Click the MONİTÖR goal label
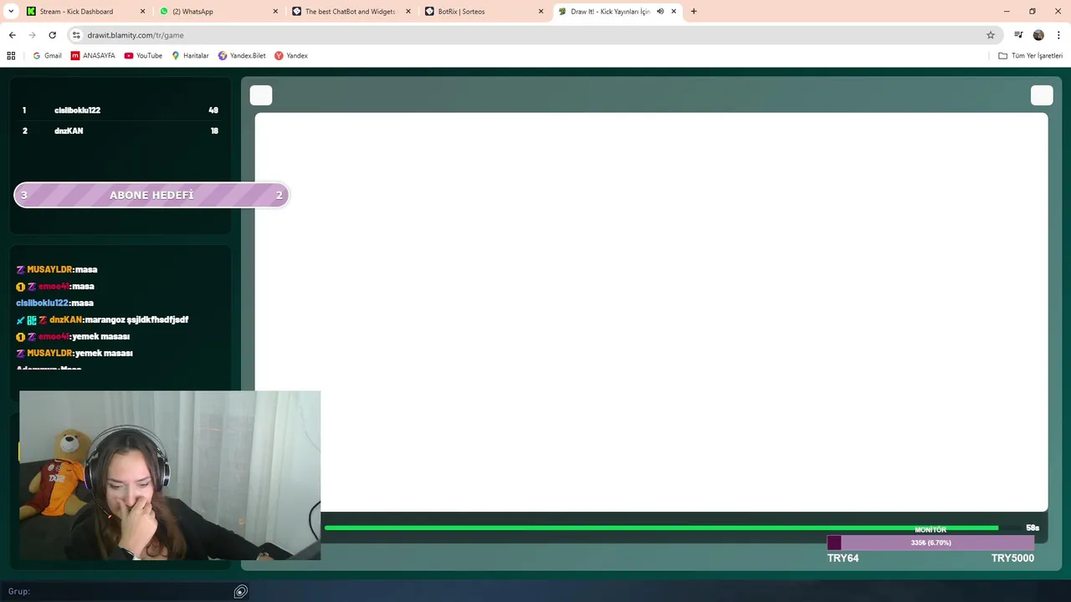This screenshot has width=1071, height=602. click(930, 530)
